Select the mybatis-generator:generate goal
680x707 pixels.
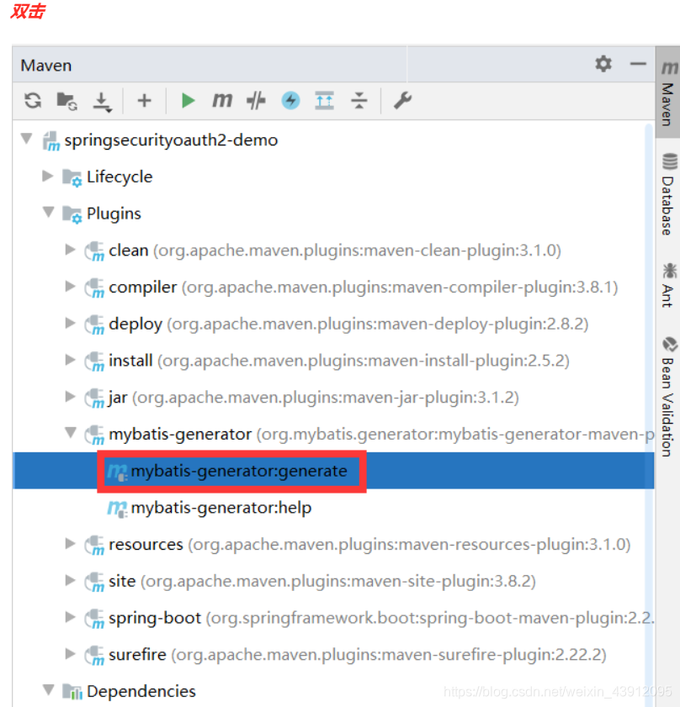tap(333, 471)
